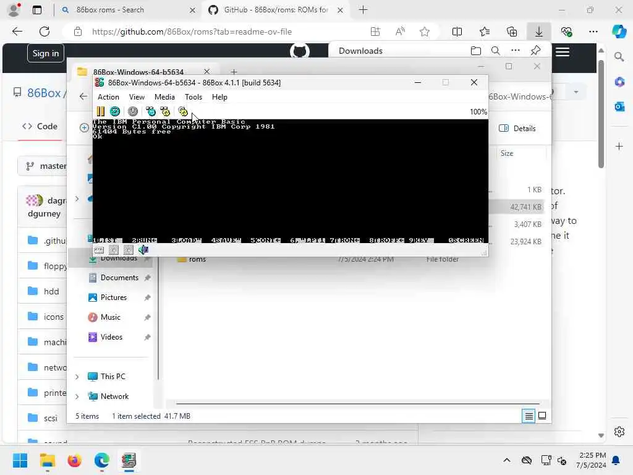The height and width of the screenshot is (475, 633).
Task: Pause emulation in the 86Box toolbar
Action: [101, 111]
